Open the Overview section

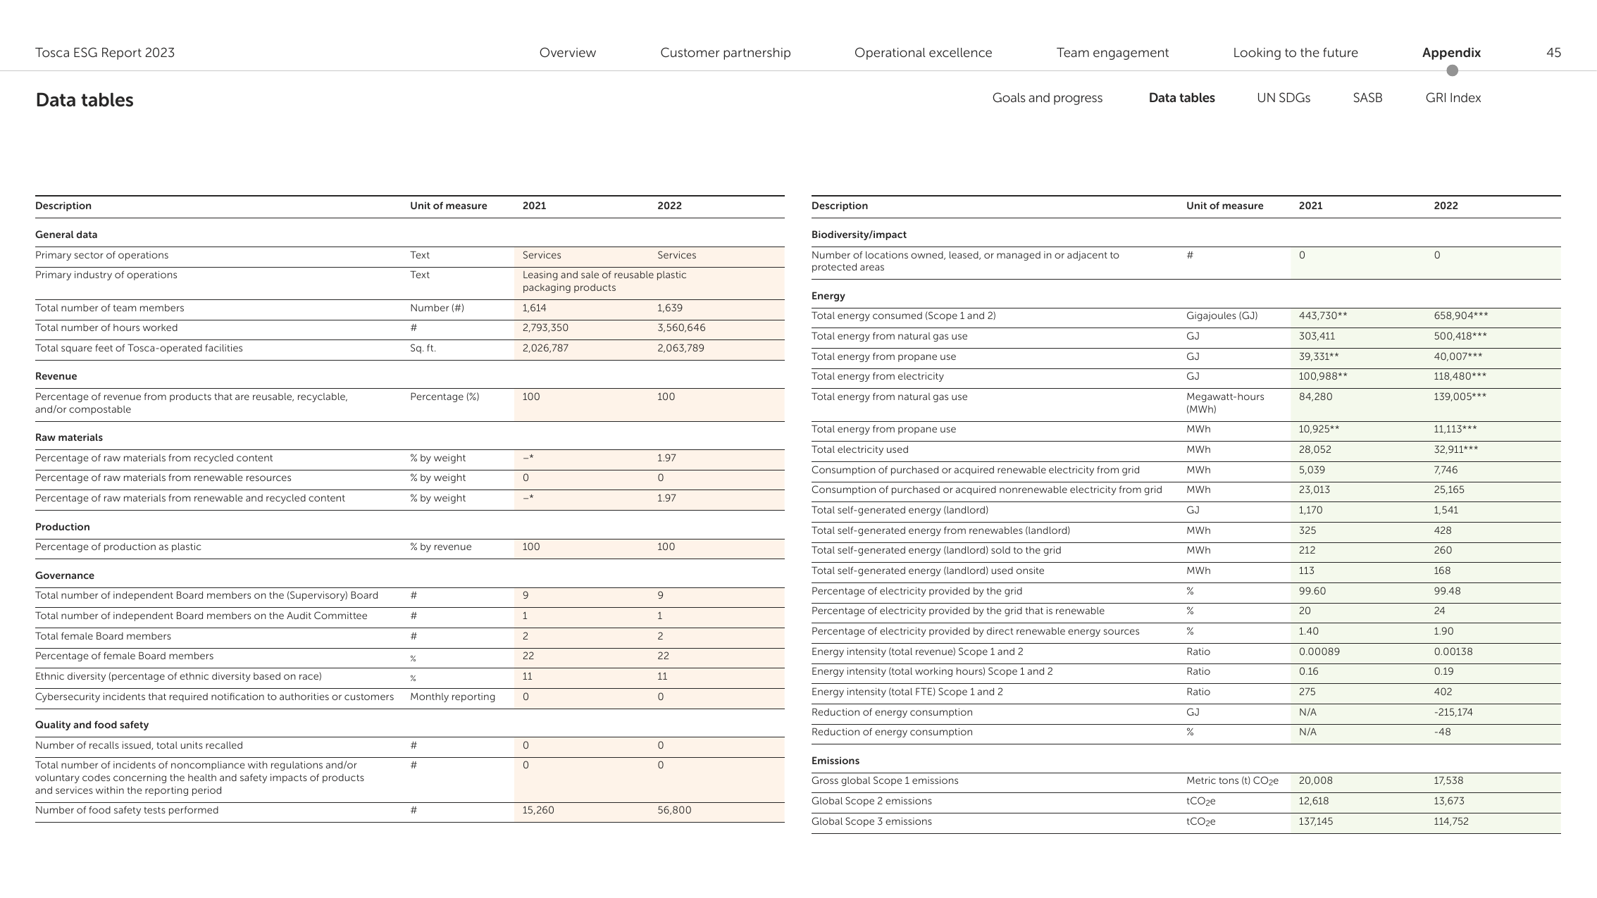[x=567, y=53]
